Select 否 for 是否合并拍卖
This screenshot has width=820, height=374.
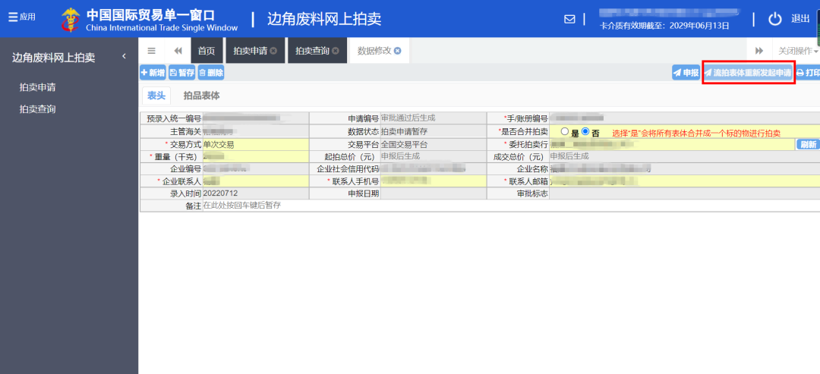[x=585, y=131]
